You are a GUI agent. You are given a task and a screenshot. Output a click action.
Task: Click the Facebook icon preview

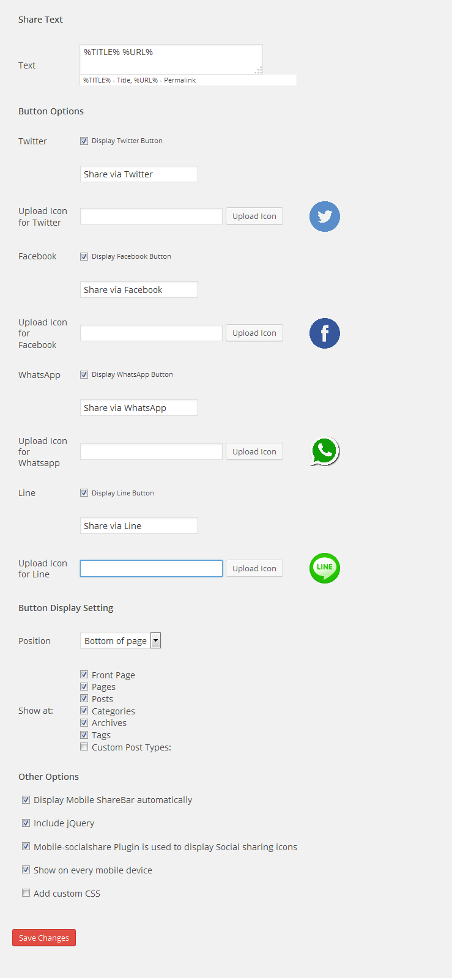(324, 333)
